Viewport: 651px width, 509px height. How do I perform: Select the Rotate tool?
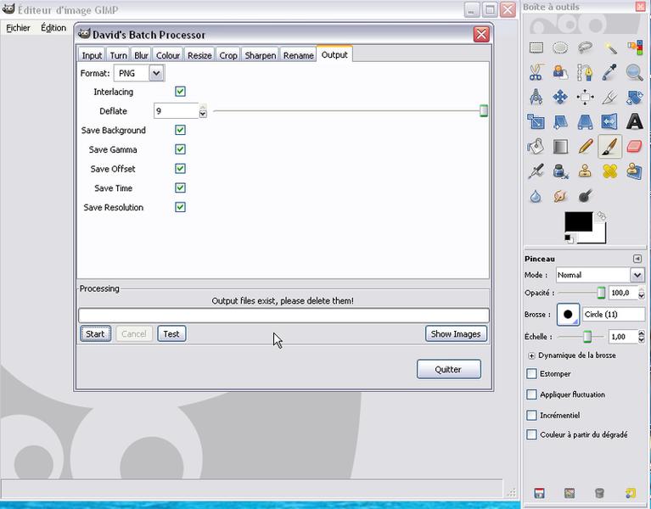pyautogui.click(x=634, y=97)
